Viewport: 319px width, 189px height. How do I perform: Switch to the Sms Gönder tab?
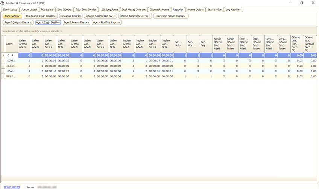[65, 9]
